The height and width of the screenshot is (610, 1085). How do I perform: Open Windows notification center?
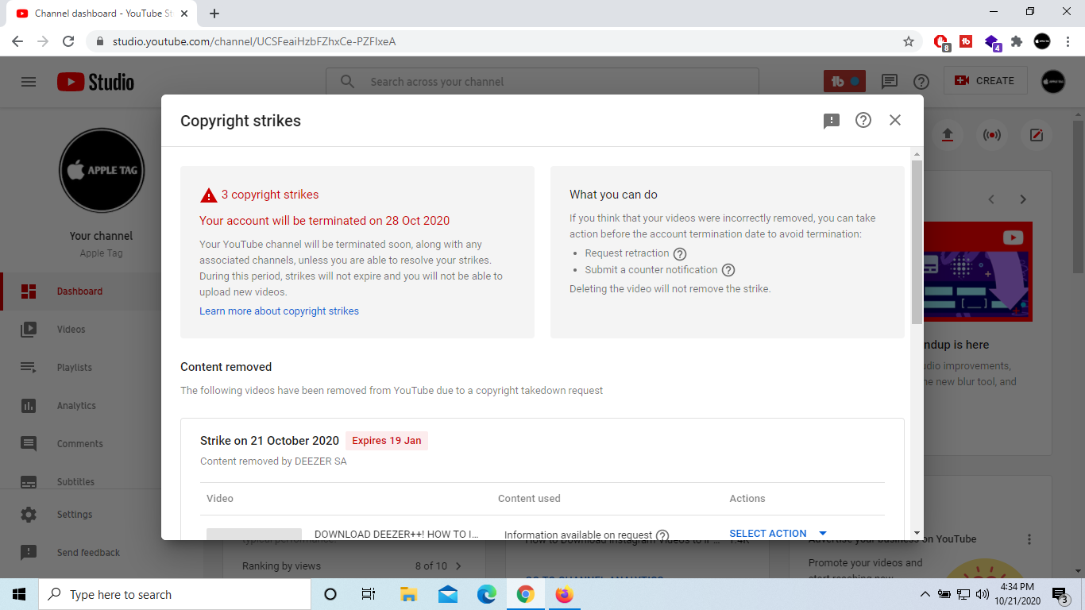click(x=1060, y=594)
